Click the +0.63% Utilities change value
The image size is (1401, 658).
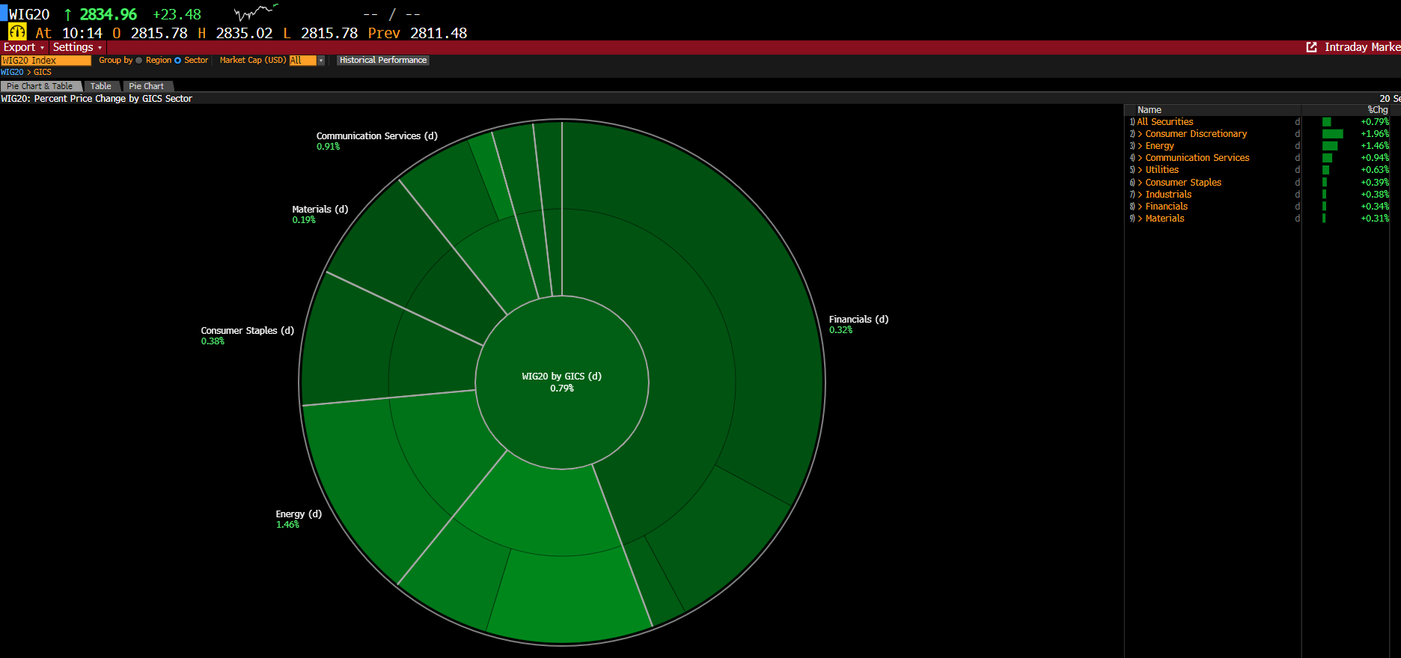(x=1375, y=170)
